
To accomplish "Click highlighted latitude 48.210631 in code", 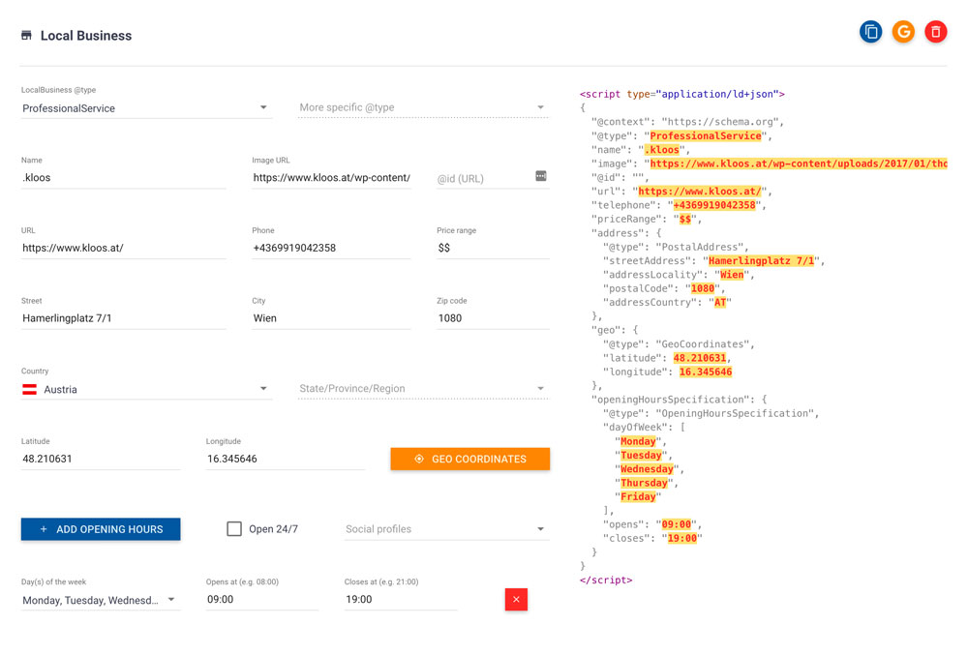I will pyautogui.click(x=700, y=358).
